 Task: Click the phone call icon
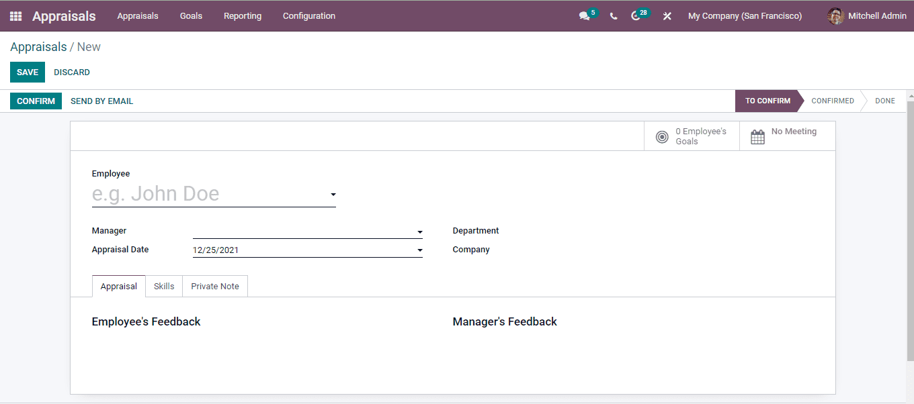[x=614, y=16]
